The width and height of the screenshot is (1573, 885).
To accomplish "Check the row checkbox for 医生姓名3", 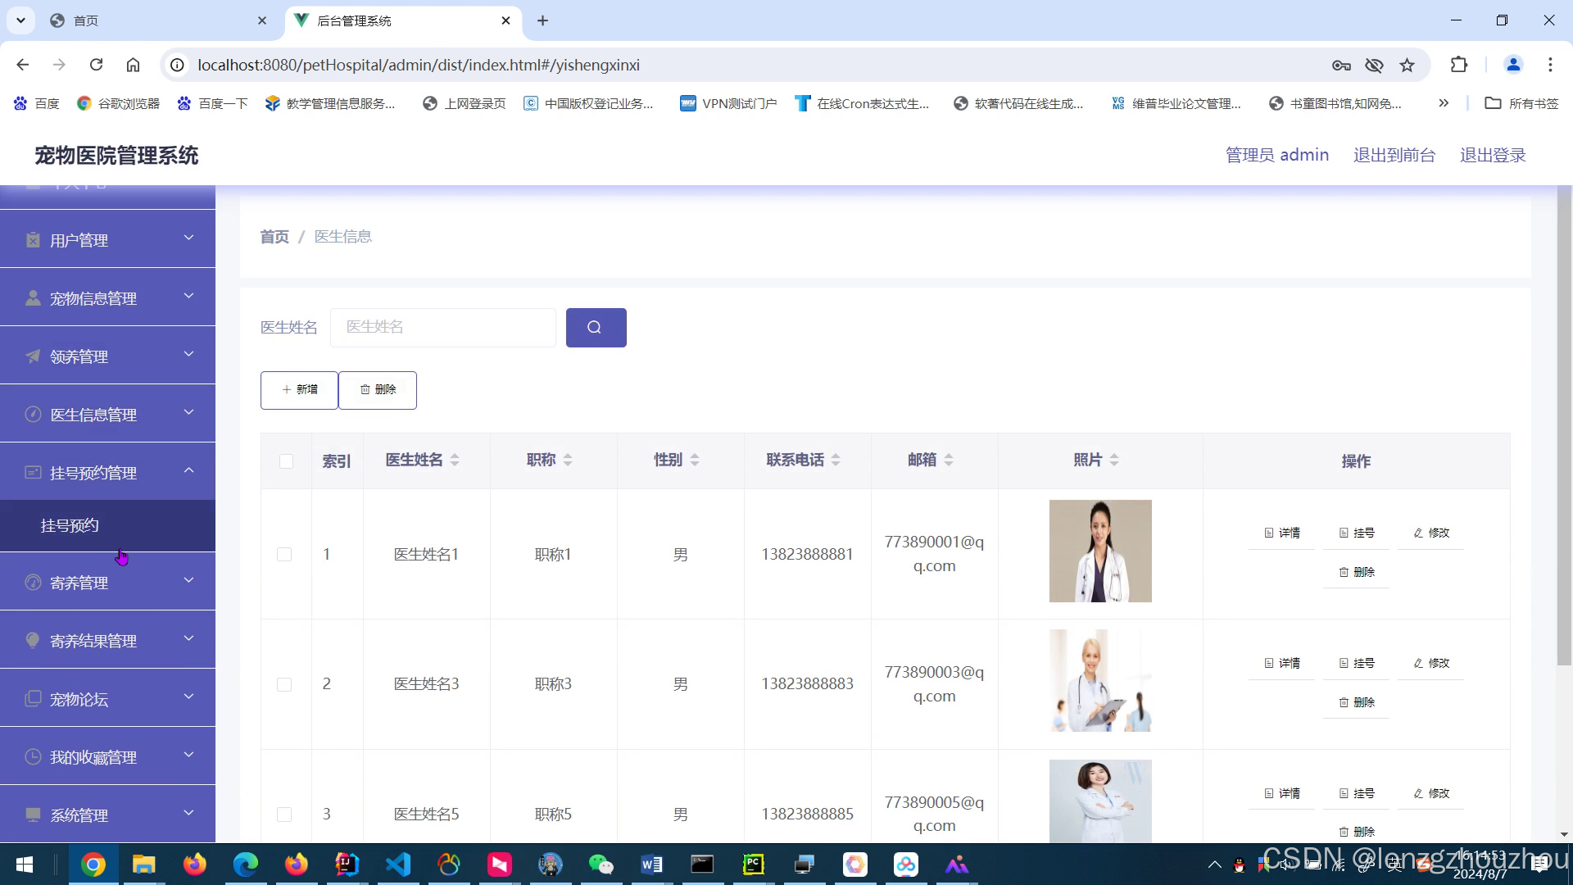I will click(x=284, y=684).
